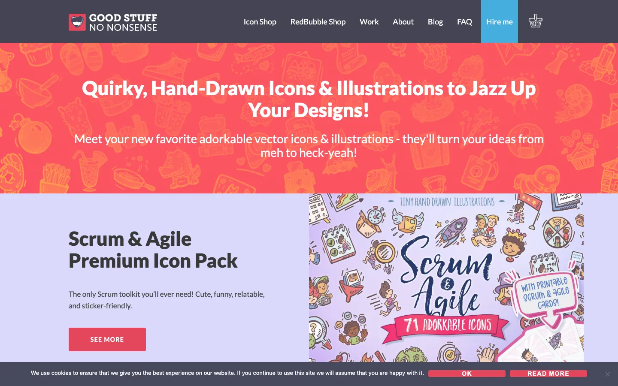Click READ MORE in the cookie notice
The width and height of the screenshot is (618, 386).
(x=548, y=374)
